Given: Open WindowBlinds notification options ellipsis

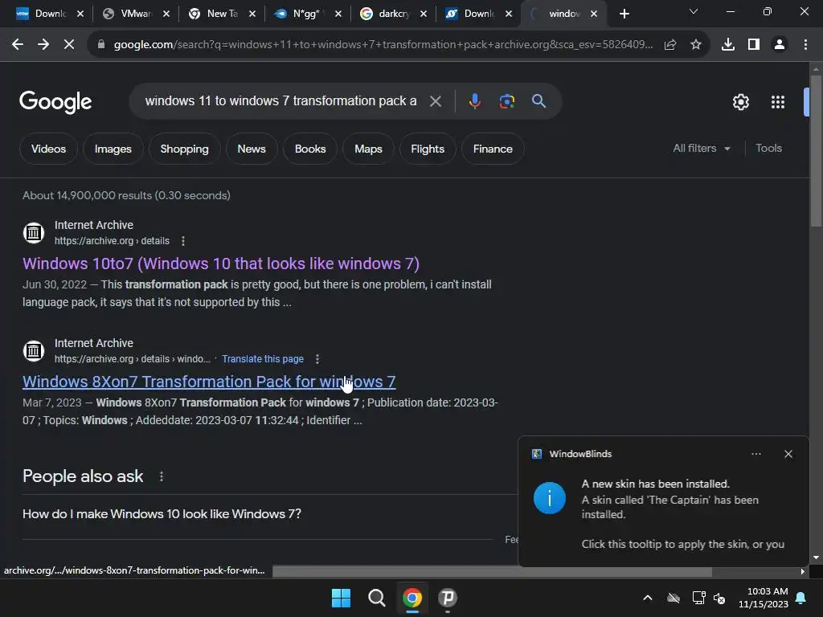Looking at the screenshot, I should (755, 454).
